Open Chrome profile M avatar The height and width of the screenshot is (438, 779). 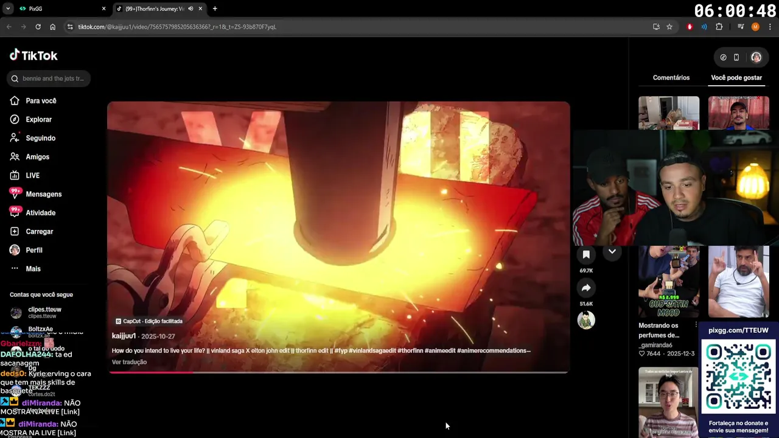755,27
